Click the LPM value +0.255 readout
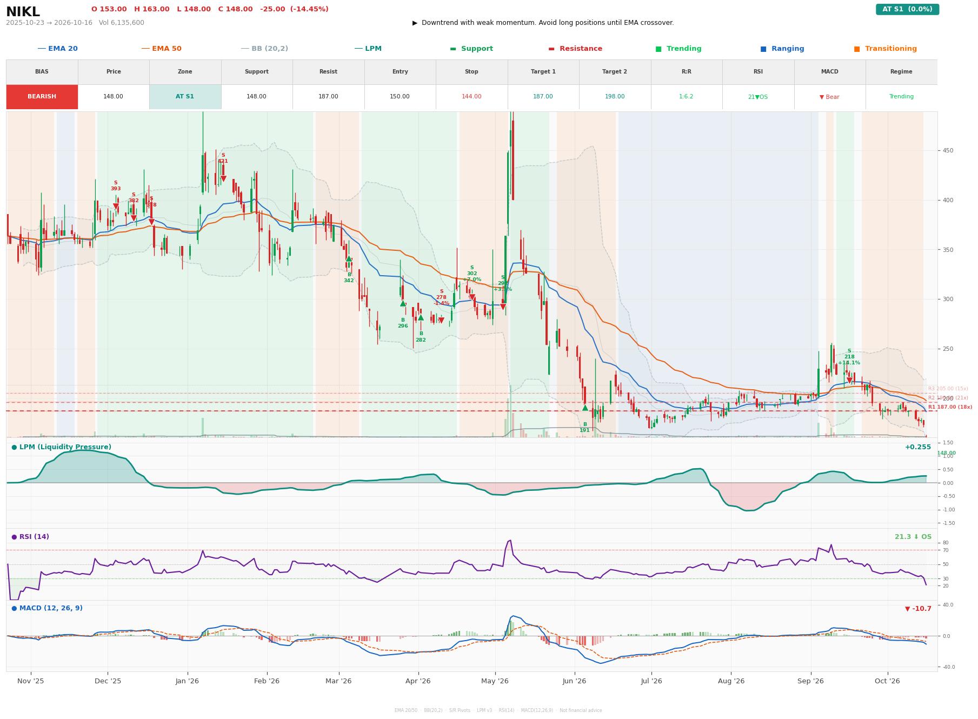The height and width of the screenshot is (719, 978). click(x=918, y=447)
